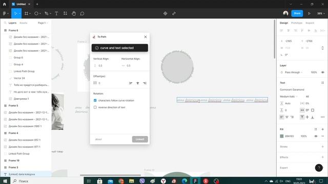Open Medium Italic font style dropdown
Screen dimensions: 328x184
(289, 97)
